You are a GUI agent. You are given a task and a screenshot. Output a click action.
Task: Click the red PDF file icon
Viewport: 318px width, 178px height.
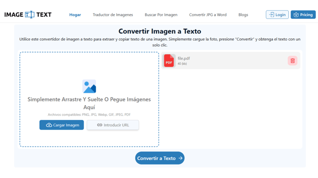coord(169,61)
